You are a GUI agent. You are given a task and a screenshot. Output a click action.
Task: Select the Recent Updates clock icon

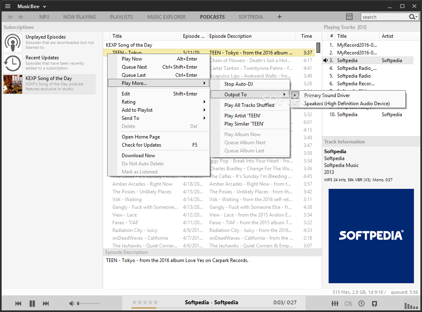coord(13,64)
